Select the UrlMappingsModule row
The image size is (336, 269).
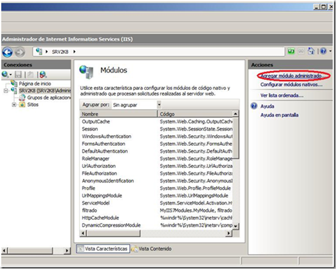(156, 195)
